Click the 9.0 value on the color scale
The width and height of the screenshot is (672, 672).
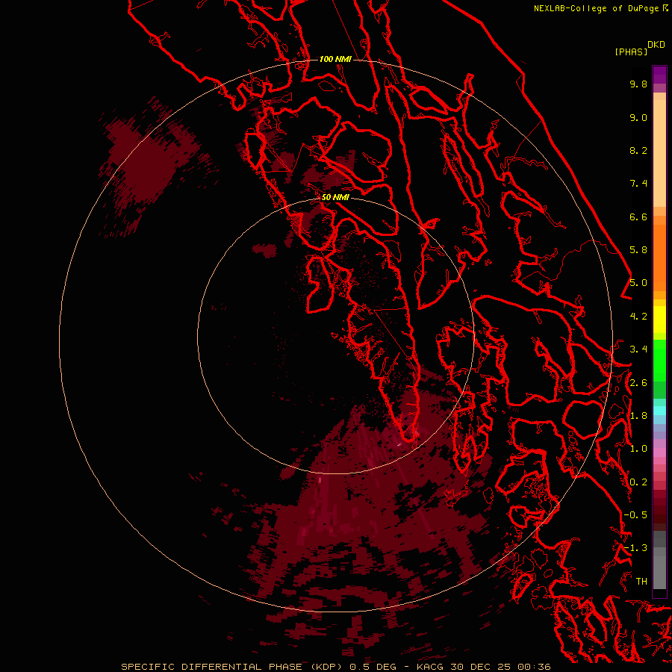(x=638, y=117)
